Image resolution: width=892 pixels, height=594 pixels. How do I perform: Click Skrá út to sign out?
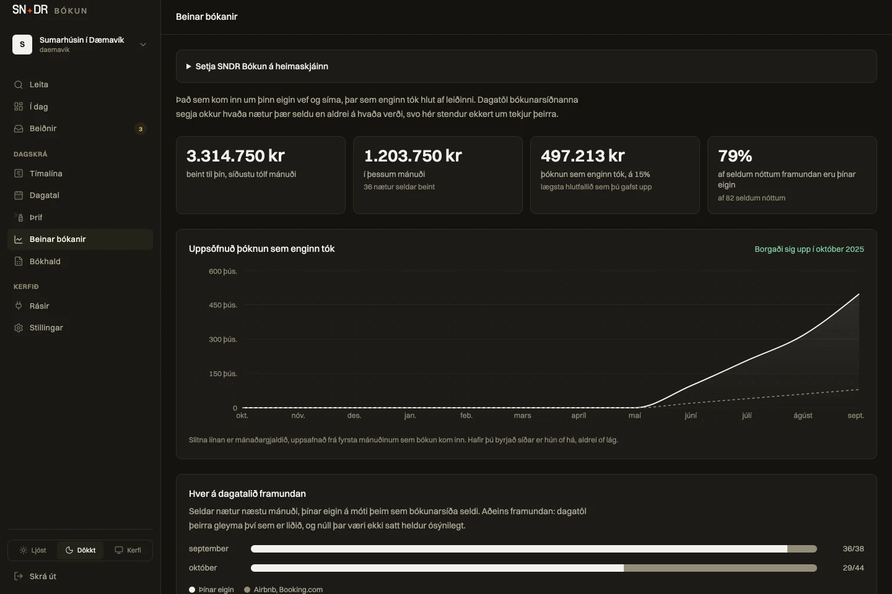pyautogui.click(x=80, y=576)
